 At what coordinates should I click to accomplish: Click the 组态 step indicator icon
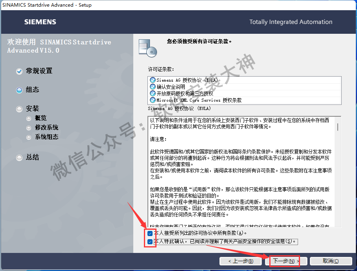coord(19,90)
